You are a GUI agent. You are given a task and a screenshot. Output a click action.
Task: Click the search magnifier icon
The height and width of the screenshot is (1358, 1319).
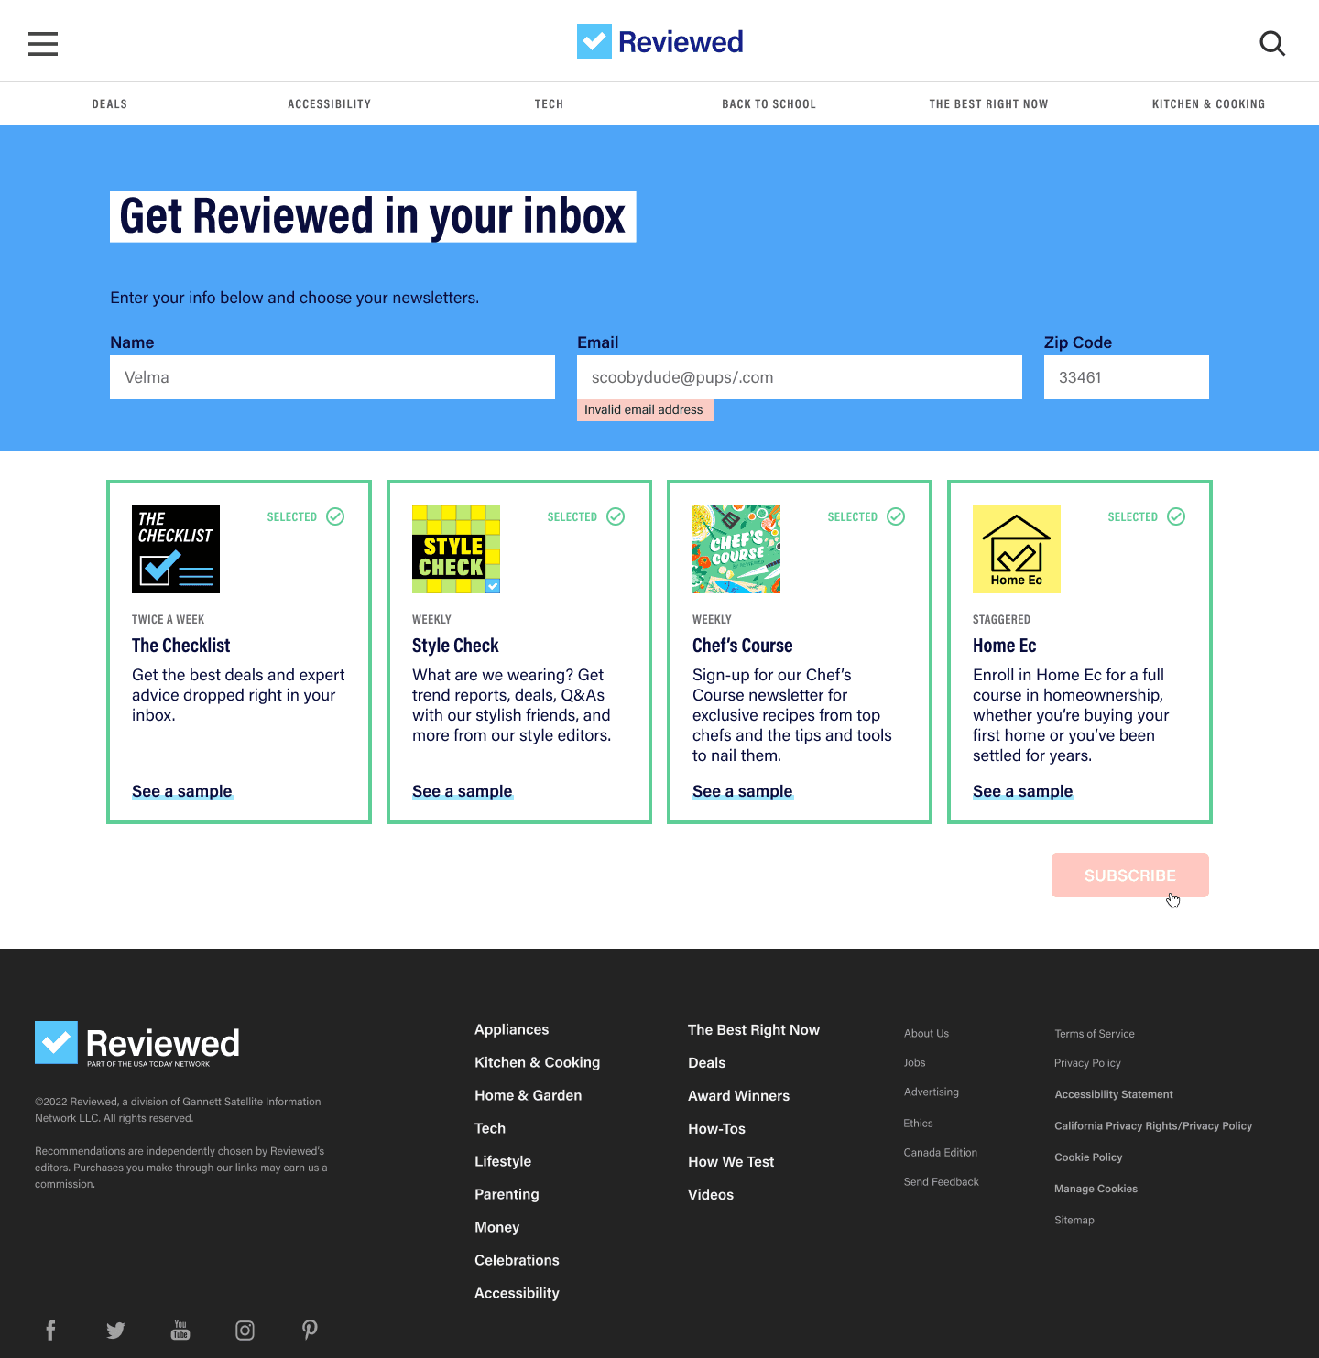(1272, 43)
